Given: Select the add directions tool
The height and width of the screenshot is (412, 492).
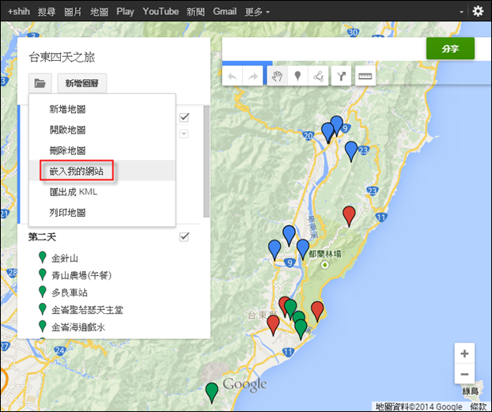Looking at the screenshot, I should [341, 76].
